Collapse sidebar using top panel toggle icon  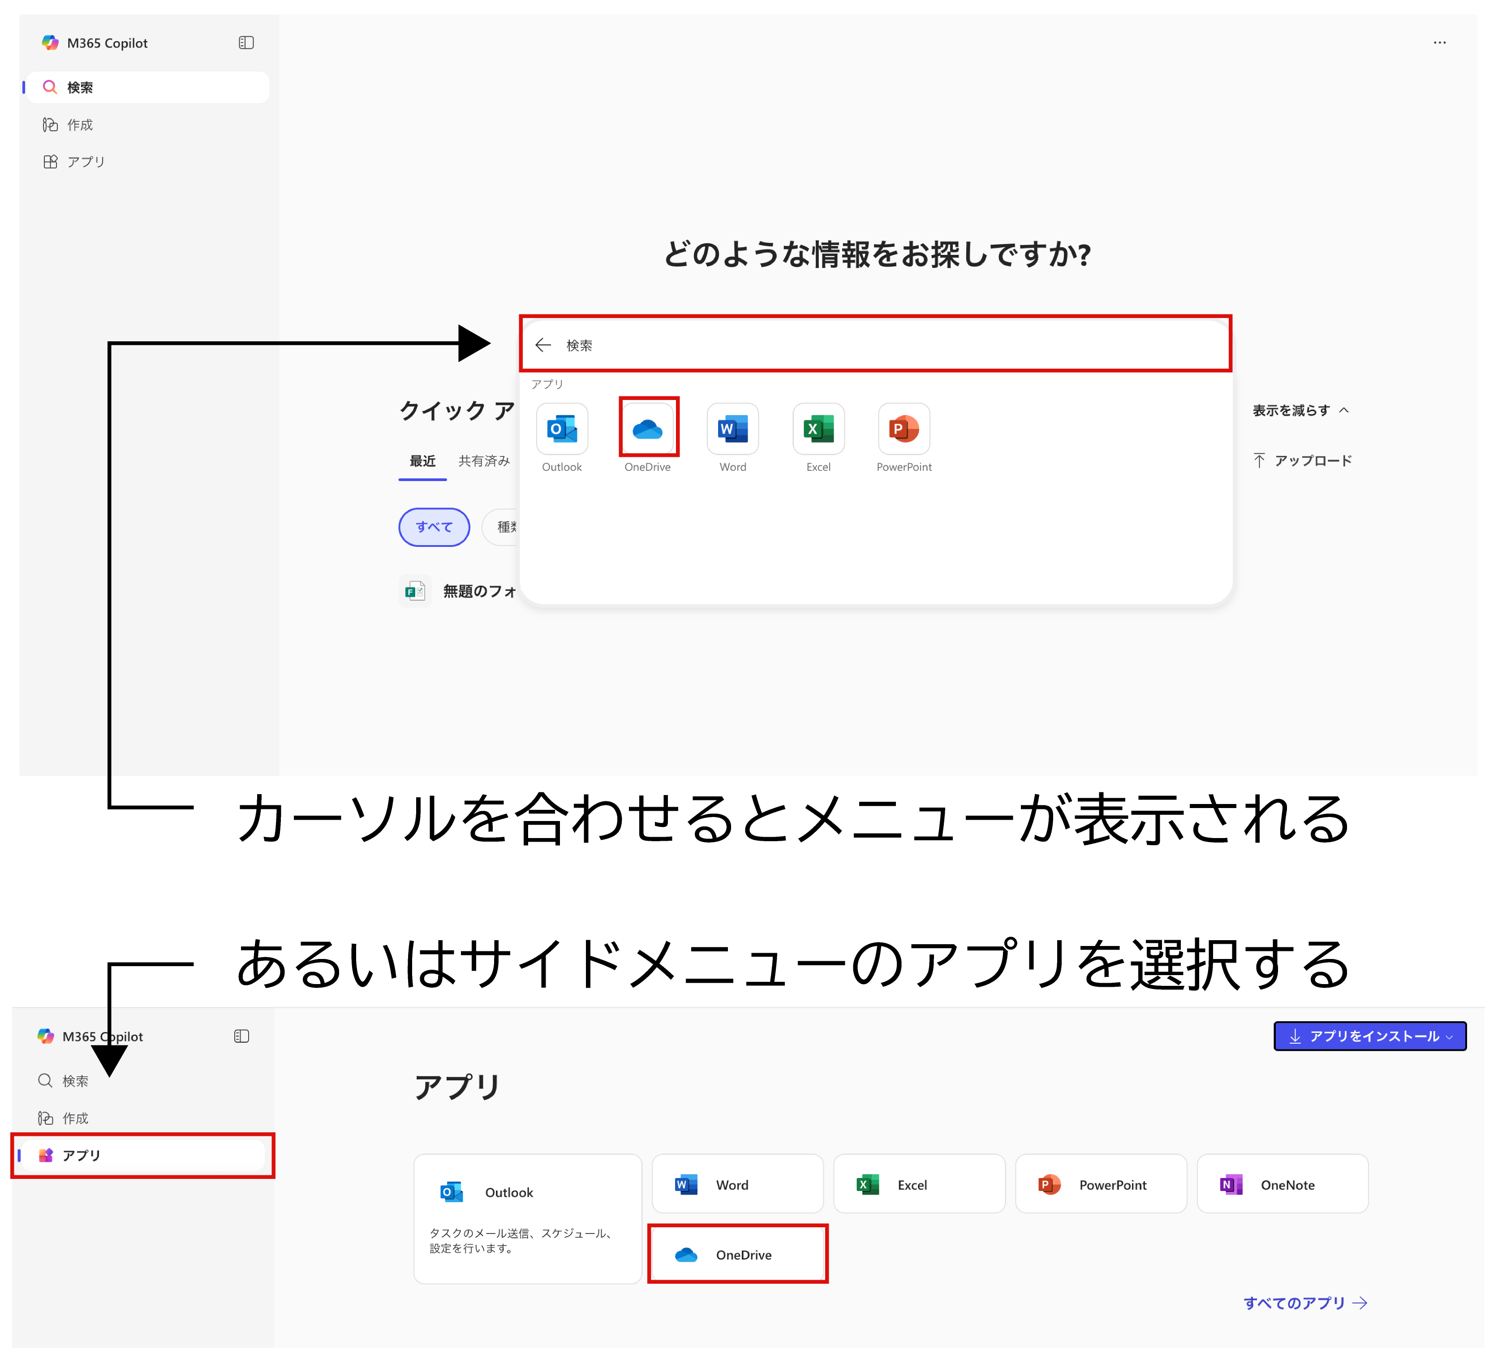click(x=246, y=43)
